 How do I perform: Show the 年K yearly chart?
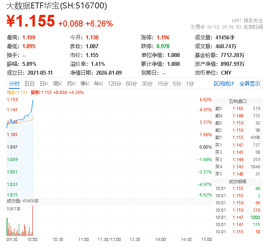(98, 84)
